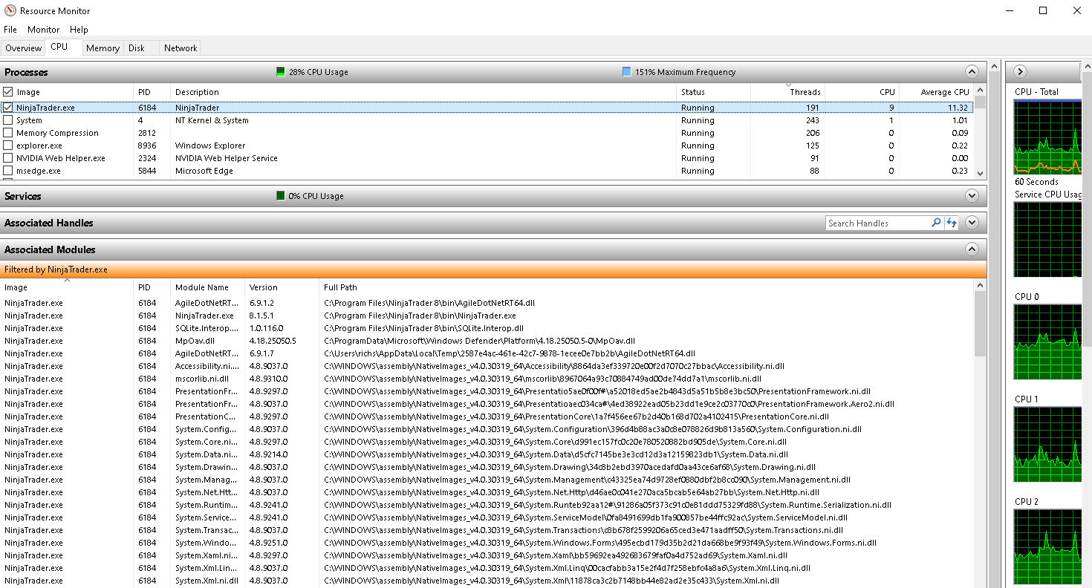Click the 11.32 Average CPU value
This screenshot has height=588, width=1092.
point(958,108)
